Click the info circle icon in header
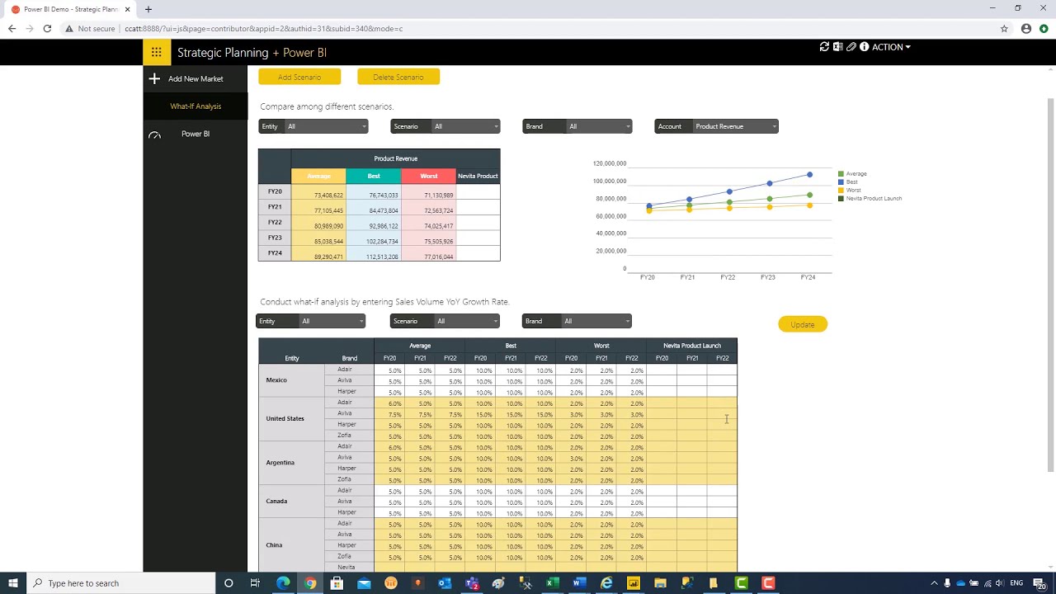The height and width of the screenshot is (594, 1056). pos(865,47)
